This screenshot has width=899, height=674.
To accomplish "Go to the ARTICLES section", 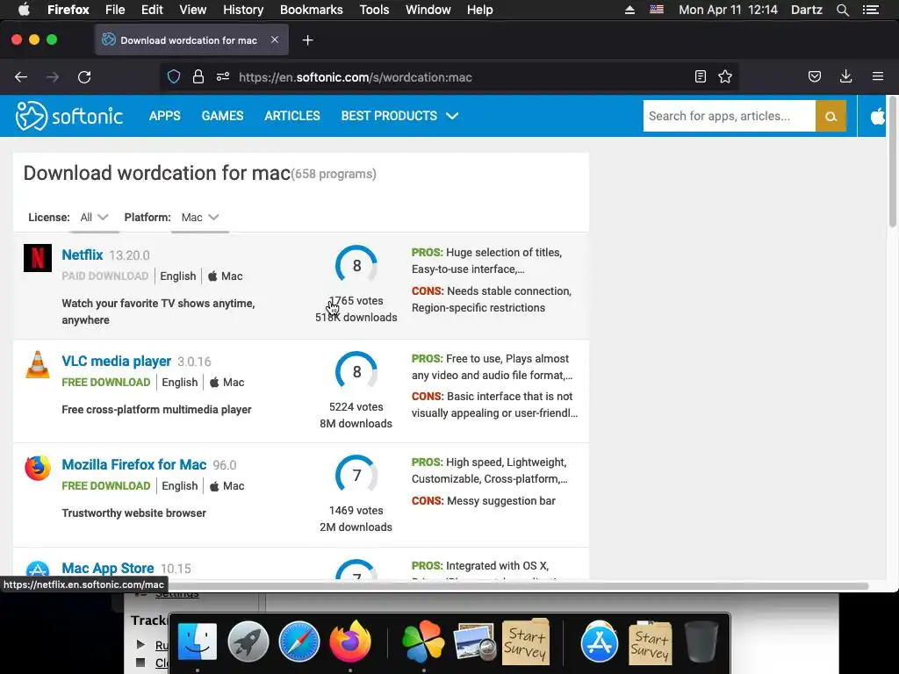I will tap(292, 116).
